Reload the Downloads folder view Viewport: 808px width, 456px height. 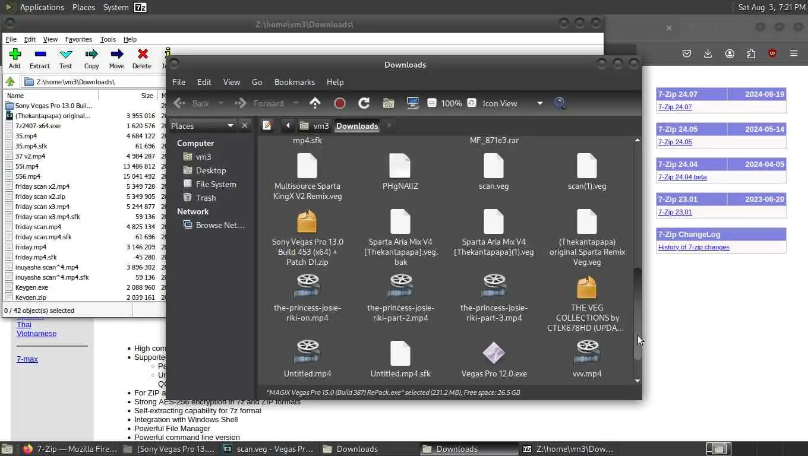pos(364,103)
